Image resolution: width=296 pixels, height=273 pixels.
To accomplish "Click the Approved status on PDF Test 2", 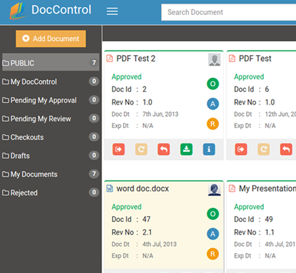I will click(127, 77).
